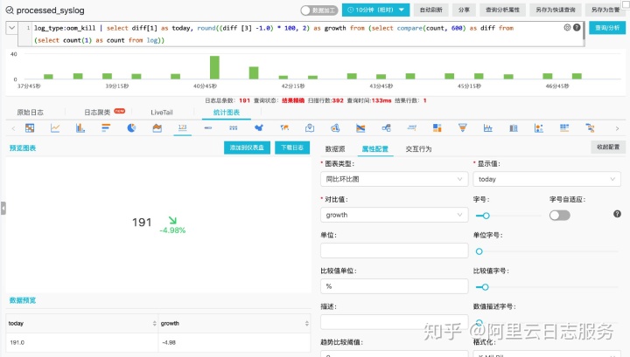
Task: Select the line chart icon
Action: click(x=55, y=127)
